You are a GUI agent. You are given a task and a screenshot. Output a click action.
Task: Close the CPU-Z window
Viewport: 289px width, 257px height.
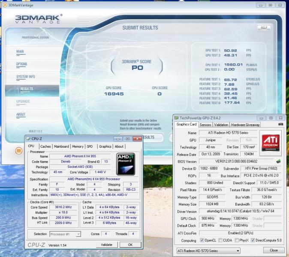pyautogui.click(x=137, y=139)
